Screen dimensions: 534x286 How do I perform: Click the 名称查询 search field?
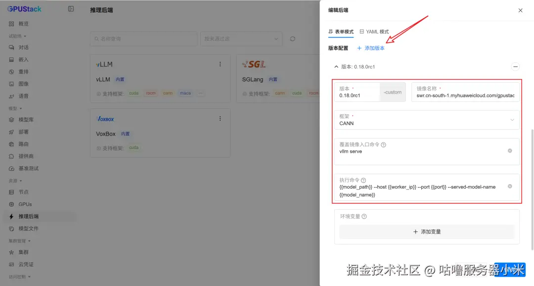tap(144, 39)
